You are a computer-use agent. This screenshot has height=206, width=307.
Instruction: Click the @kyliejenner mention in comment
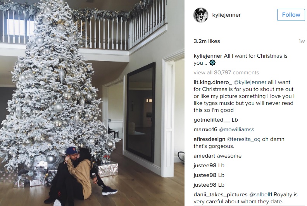click(x=250, y=82)
